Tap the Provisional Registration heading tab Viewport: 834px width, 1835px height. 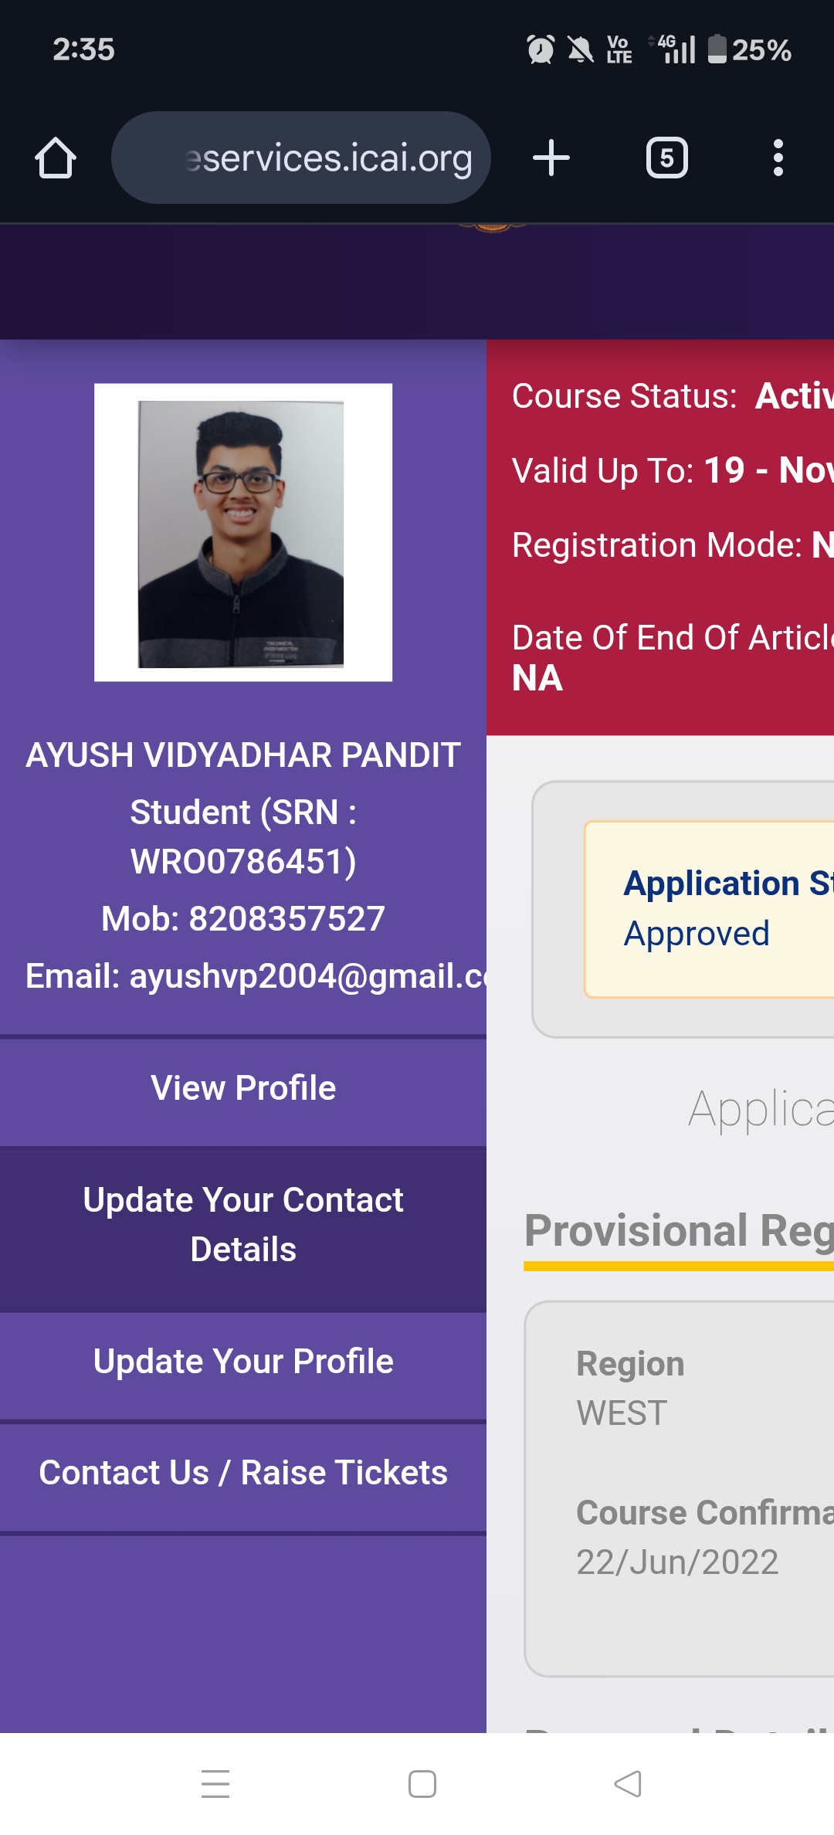point(680,1231)
